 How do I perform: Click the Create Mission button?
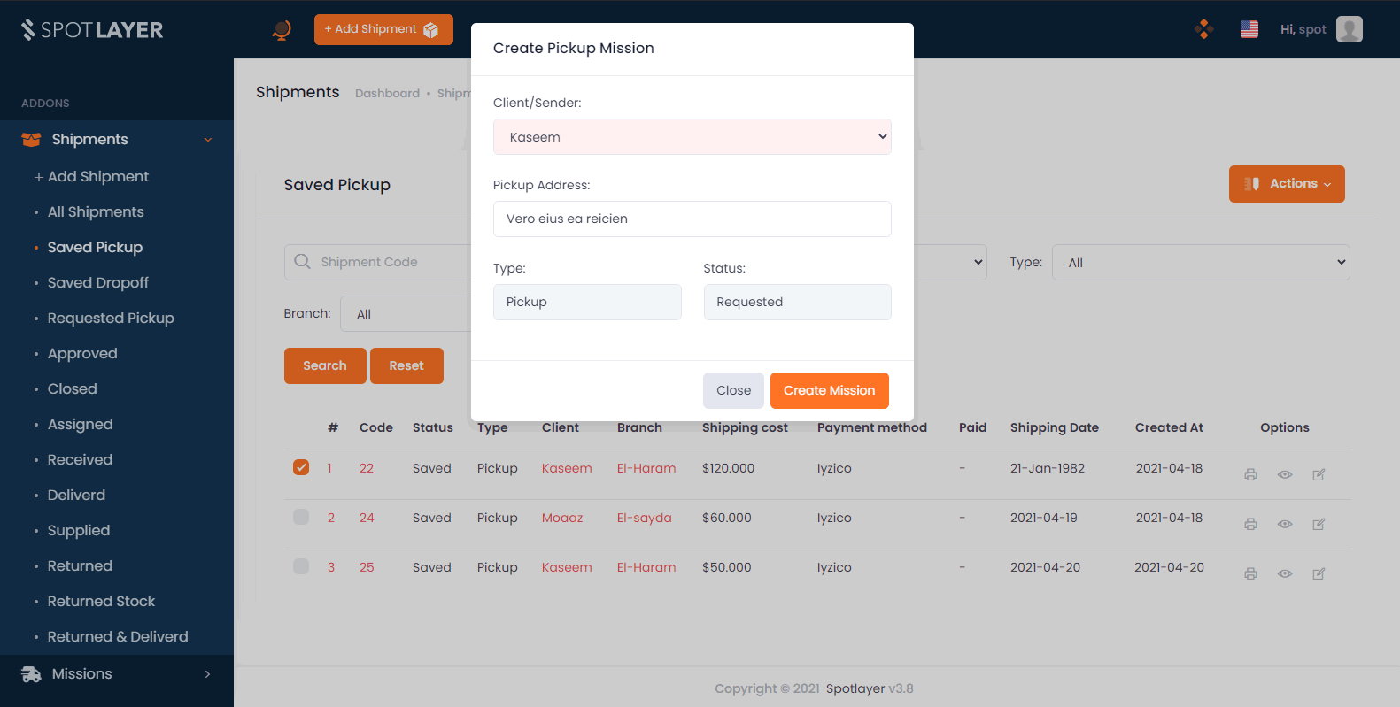point(830,390)
